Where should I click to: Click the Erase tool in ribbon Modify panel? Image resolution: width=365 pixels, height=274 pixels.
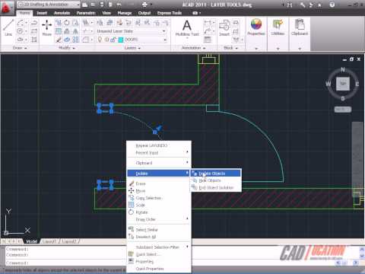[x=59, y=40]
